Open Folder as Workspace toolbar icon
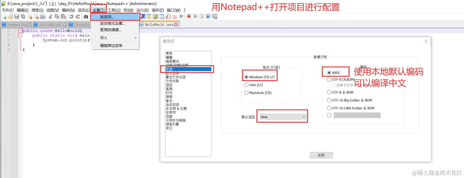Viewport: 464px width, 178px height. click(175, 16)
